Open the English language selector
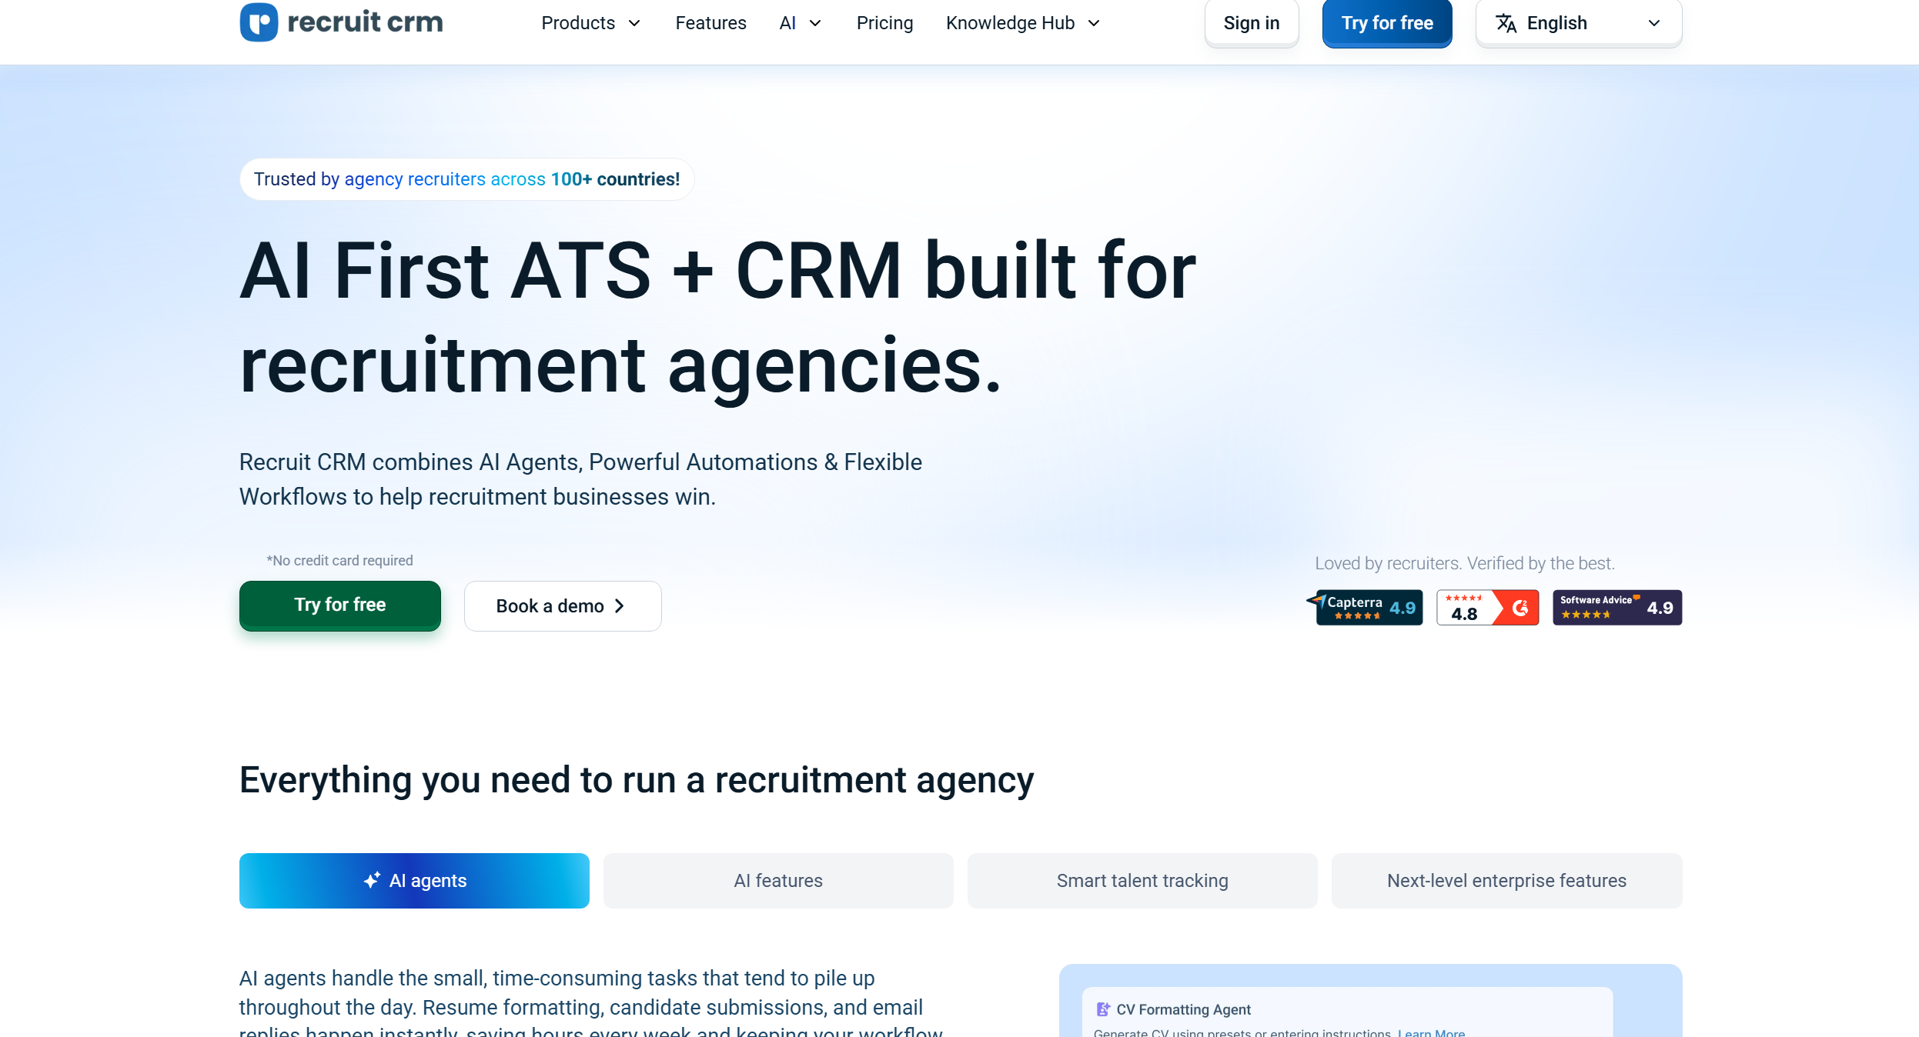Viewport: 1919px width, 1037px height. tap(1579, 23)
